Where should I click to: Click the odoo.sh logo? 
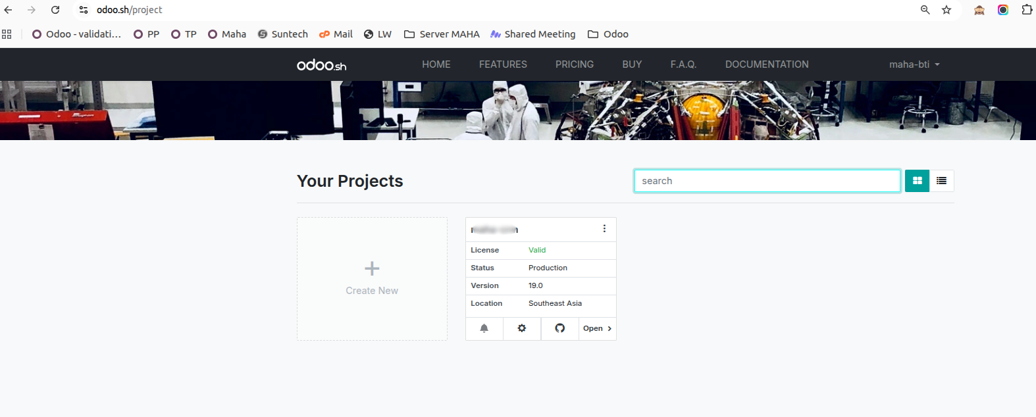321,64
